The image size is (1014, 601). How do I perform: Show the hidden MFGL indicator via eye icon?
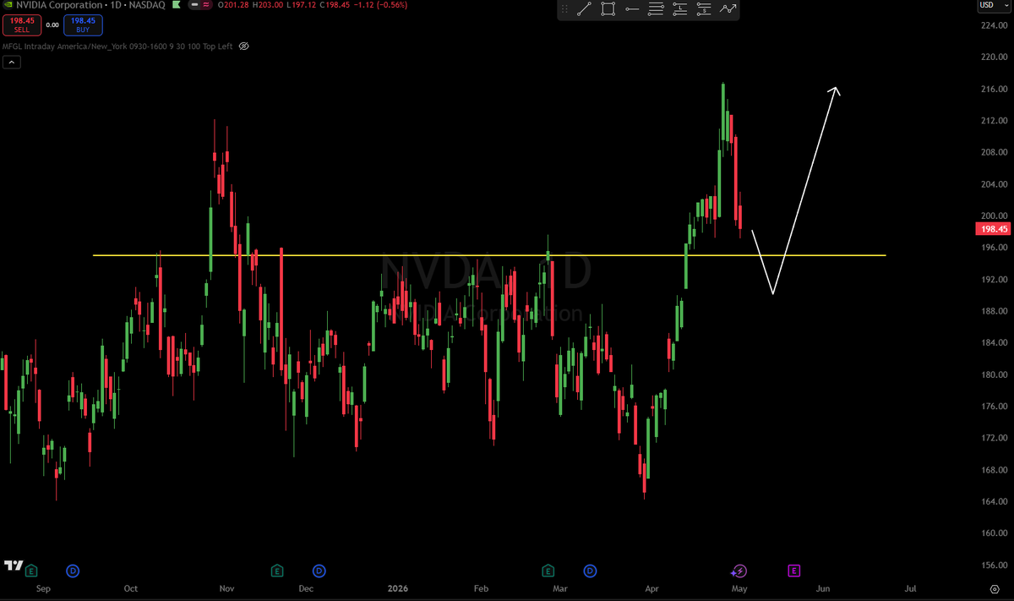[x=243, y=46]
